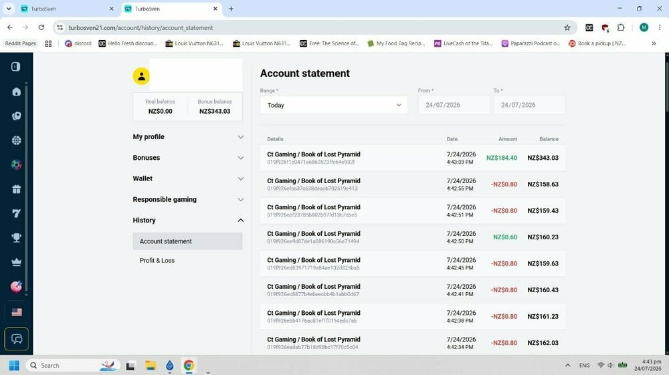This screenshot has width=669, height=375.
Task: Click the gift box promotions sidebar icon
Action: click(16, 189)
